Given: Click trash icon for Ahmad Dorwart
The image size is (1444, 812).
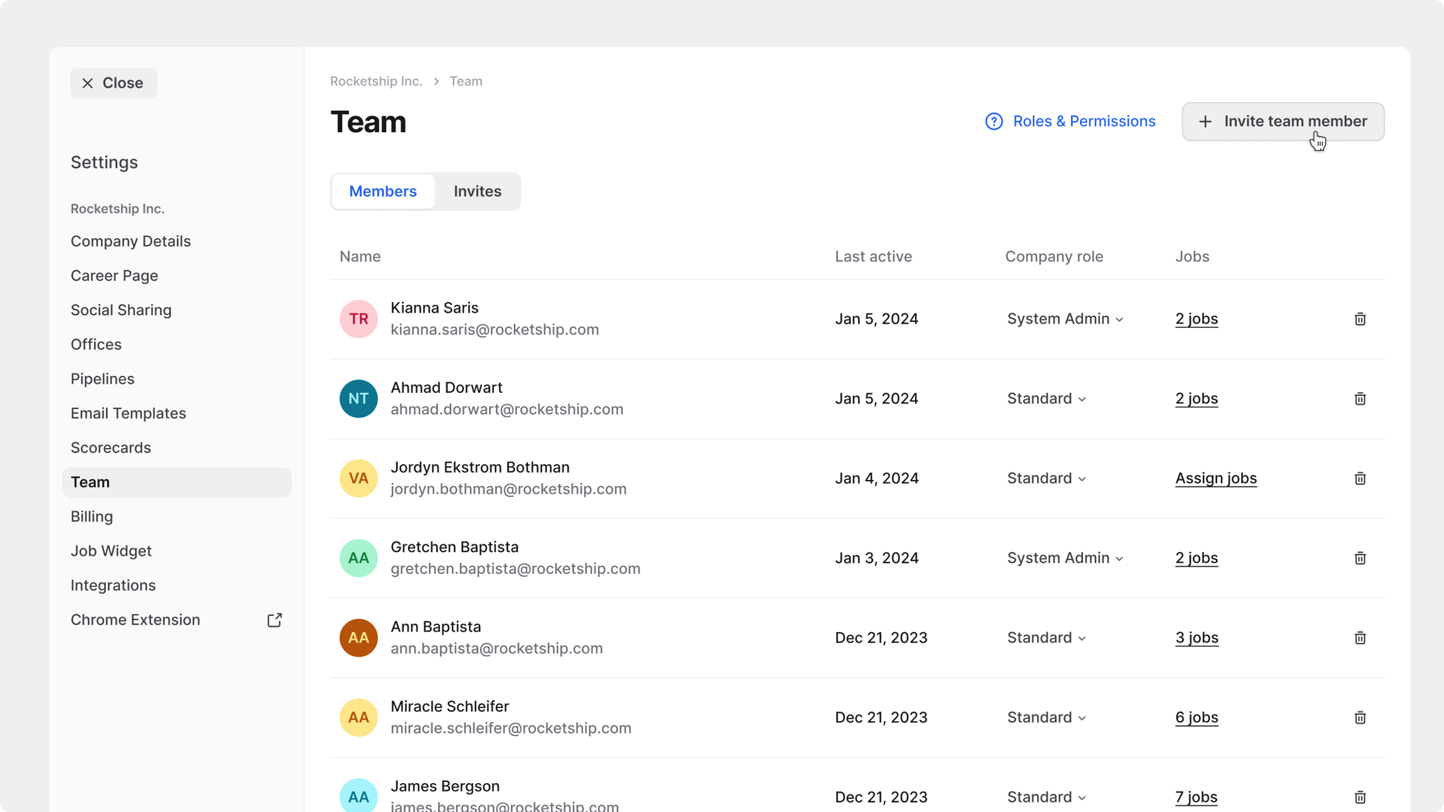Looking at the screenshot, I should 1359,398.
